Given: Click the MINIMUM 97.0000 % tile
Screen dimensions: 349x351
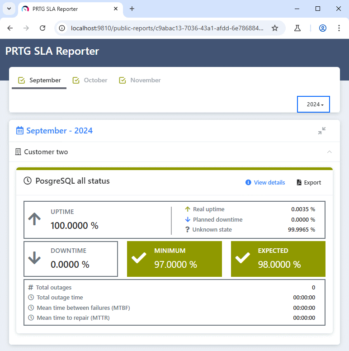Looking at the screenshot, I should click(x=174, y=259).
